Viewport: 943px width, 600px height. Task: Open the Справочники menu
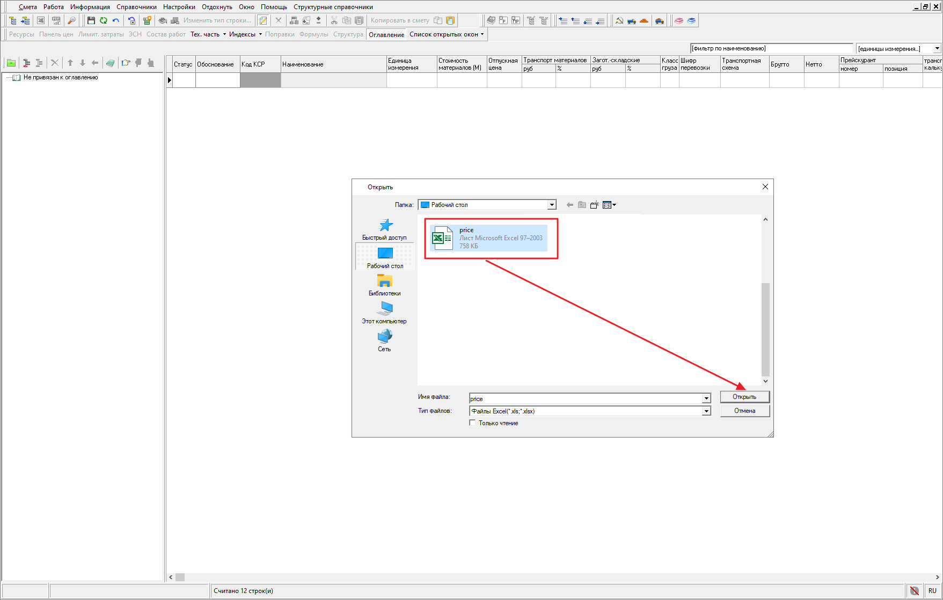[136, 7]
